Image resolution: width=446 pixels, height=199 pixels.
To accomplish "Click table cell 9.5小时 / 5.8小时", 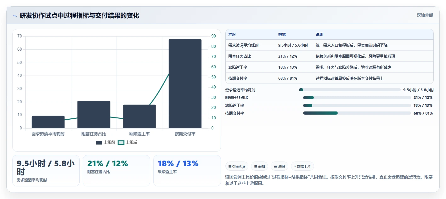I will point(293,45).
